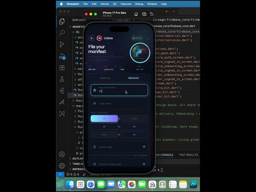Open the Testing flask icon

coord(62,79)
